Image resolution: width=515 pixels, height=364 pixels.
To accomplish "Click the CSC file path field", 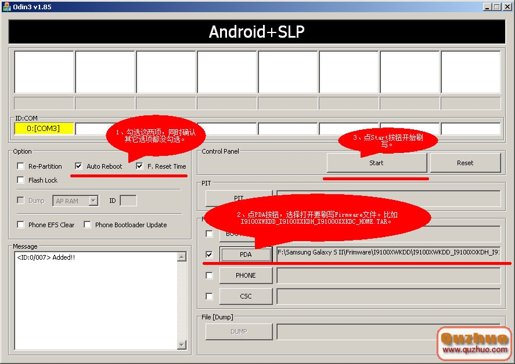I will [x=388, y=296].
